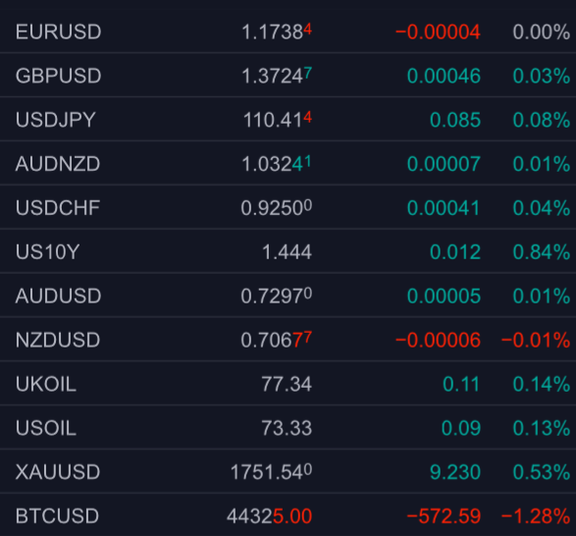576x536 pixels.
Task: Open the XAUUSD gold row
Action: 288,471
